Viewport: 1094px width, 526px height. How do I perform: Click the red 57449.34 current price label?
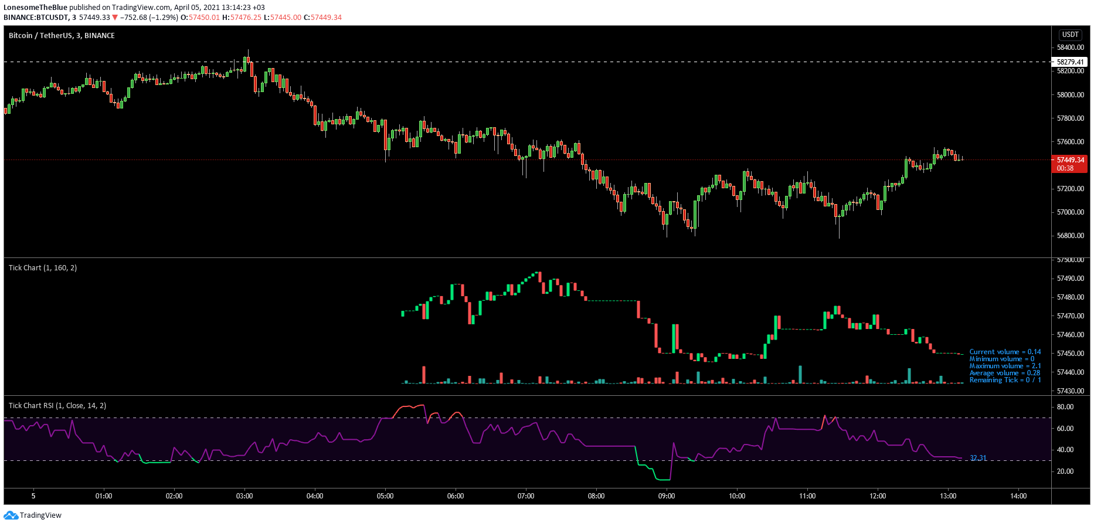coord(1071,160)
